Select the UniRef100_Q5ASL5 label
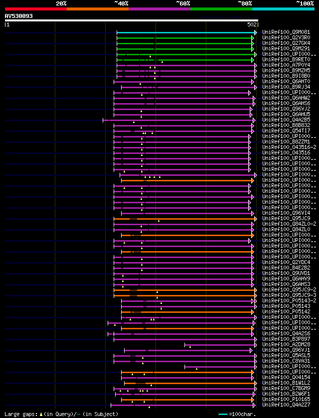Image resolution: width=319 pixels, height=418 pixels. (286, 355)
